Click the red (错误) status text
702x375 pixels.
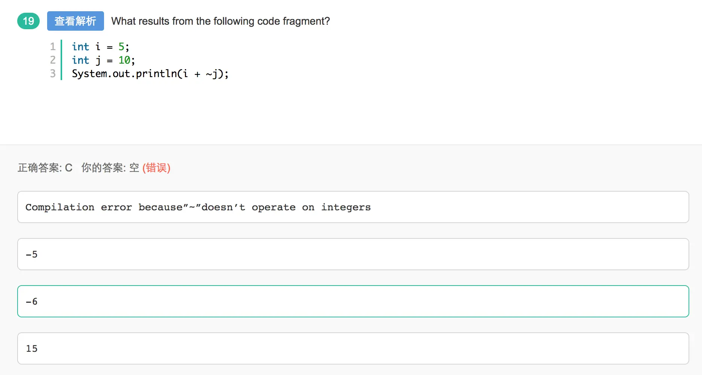point(156,168)
